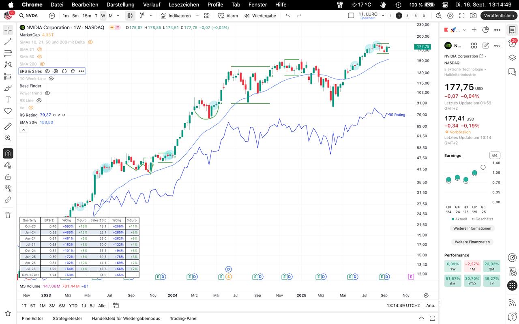519x324 pixels.
Task: Take a chart snapshot with camera icon
Action: pyautogui.click(x=473, y=16)
